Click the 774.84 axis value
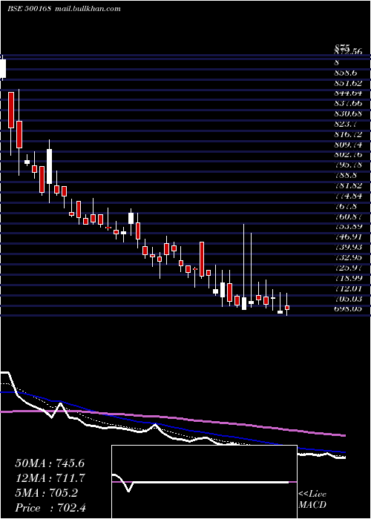 coord(348,196)
